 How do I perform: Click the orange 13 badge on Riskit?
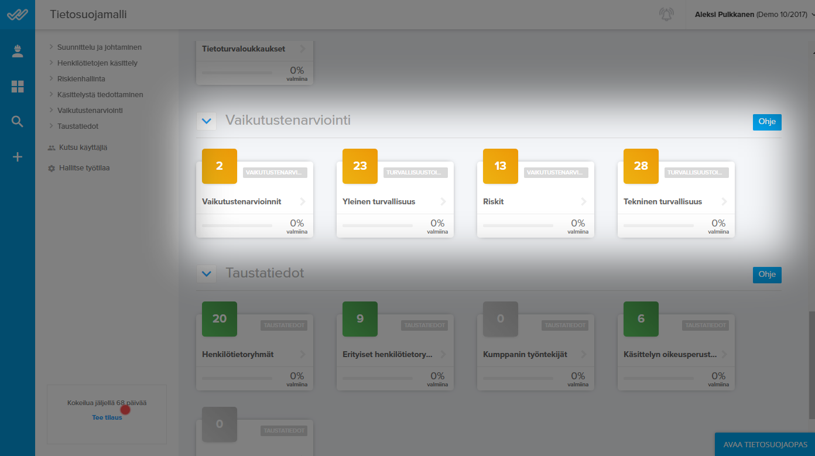click(x=501, y=166)
